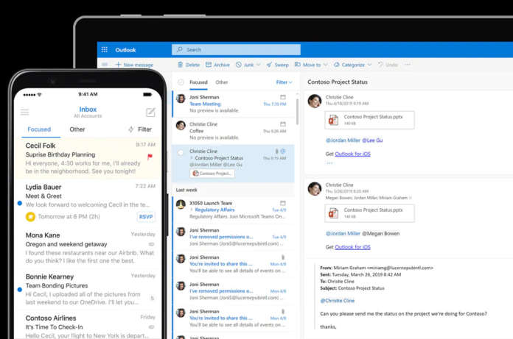Sweep messages from sender
Image resolution: width=513 pixels, height=339 pixels.
277,65
